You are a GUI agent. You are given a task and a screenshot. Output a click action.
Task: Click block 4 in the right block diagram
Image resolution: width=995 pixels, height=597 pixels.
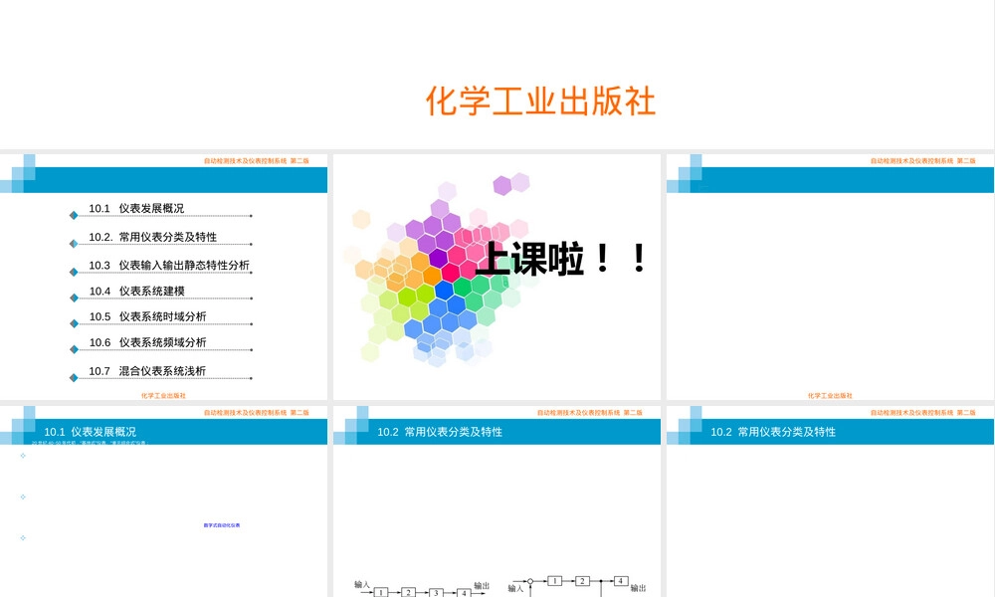pos(621,580)
